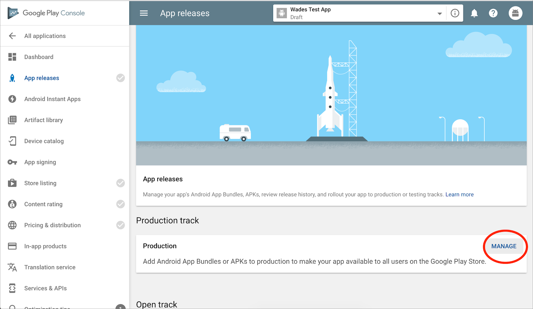Click the Wades Test App name
This screenshot has height=309, width=533.
[310, 9]
